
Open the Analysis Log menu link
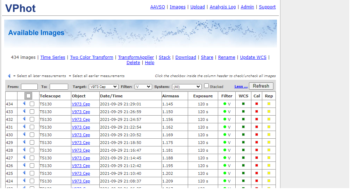tap(223, 7)
